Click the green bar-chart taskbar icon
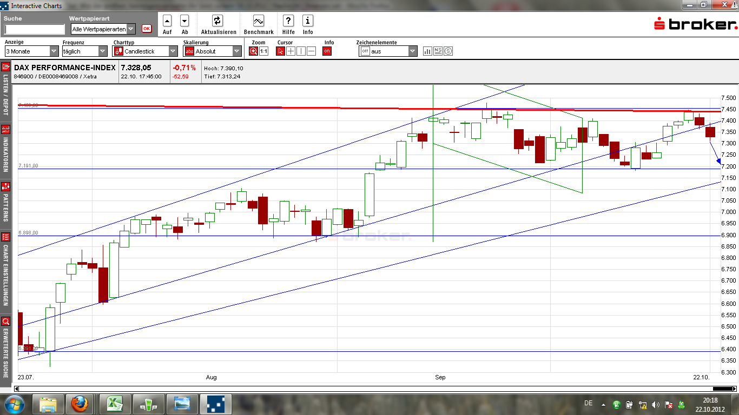739x415 pixels. pyautogui.click(x=148, y=404)
